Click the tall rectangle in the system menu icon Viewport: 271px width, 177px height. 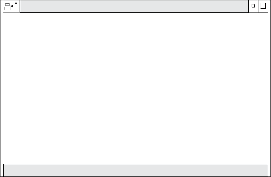(16, 6)
